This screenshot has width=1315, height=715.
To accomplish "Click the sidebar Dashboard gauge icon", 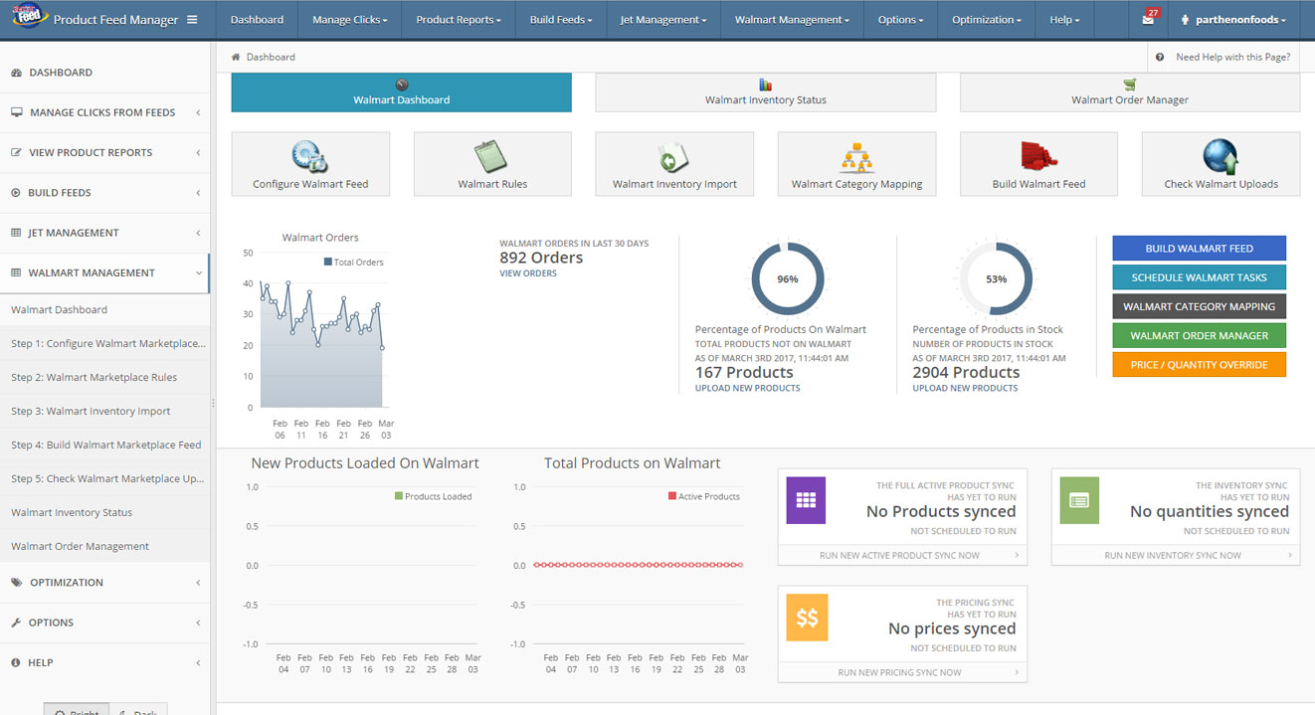I will point(17,73).
